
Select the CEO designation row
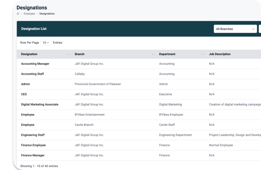(x=24, y=94)
